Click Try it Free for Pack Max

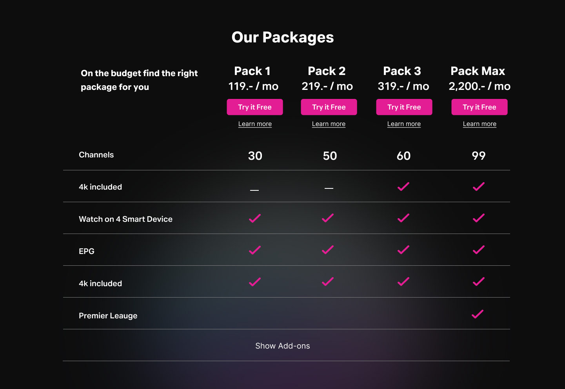(480, 107)
